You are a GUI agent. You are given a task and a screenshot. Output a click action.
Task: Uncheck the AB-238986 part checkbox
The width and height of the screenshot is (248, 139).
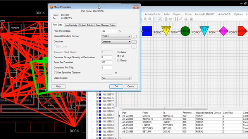pos(97,132)
